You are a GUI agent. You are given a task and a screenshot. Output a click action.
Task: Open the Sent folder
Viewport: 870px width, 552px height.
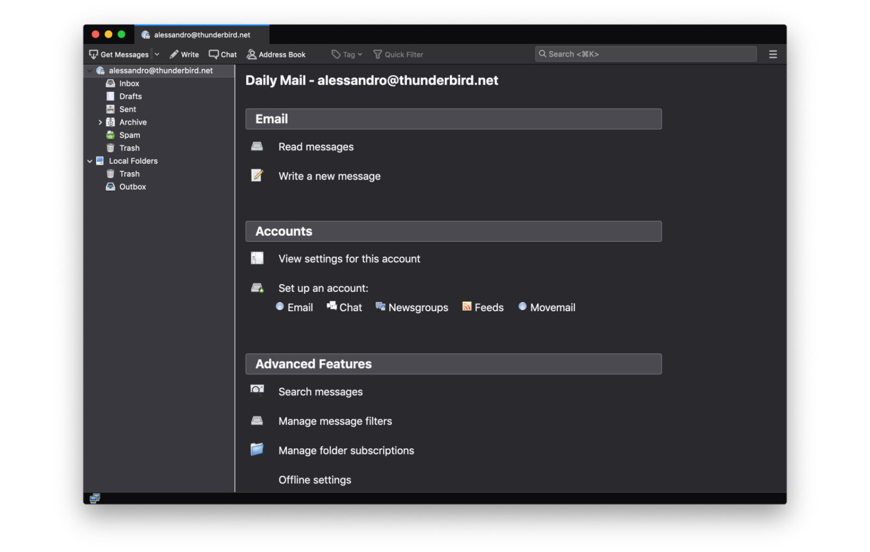point(128,109)
